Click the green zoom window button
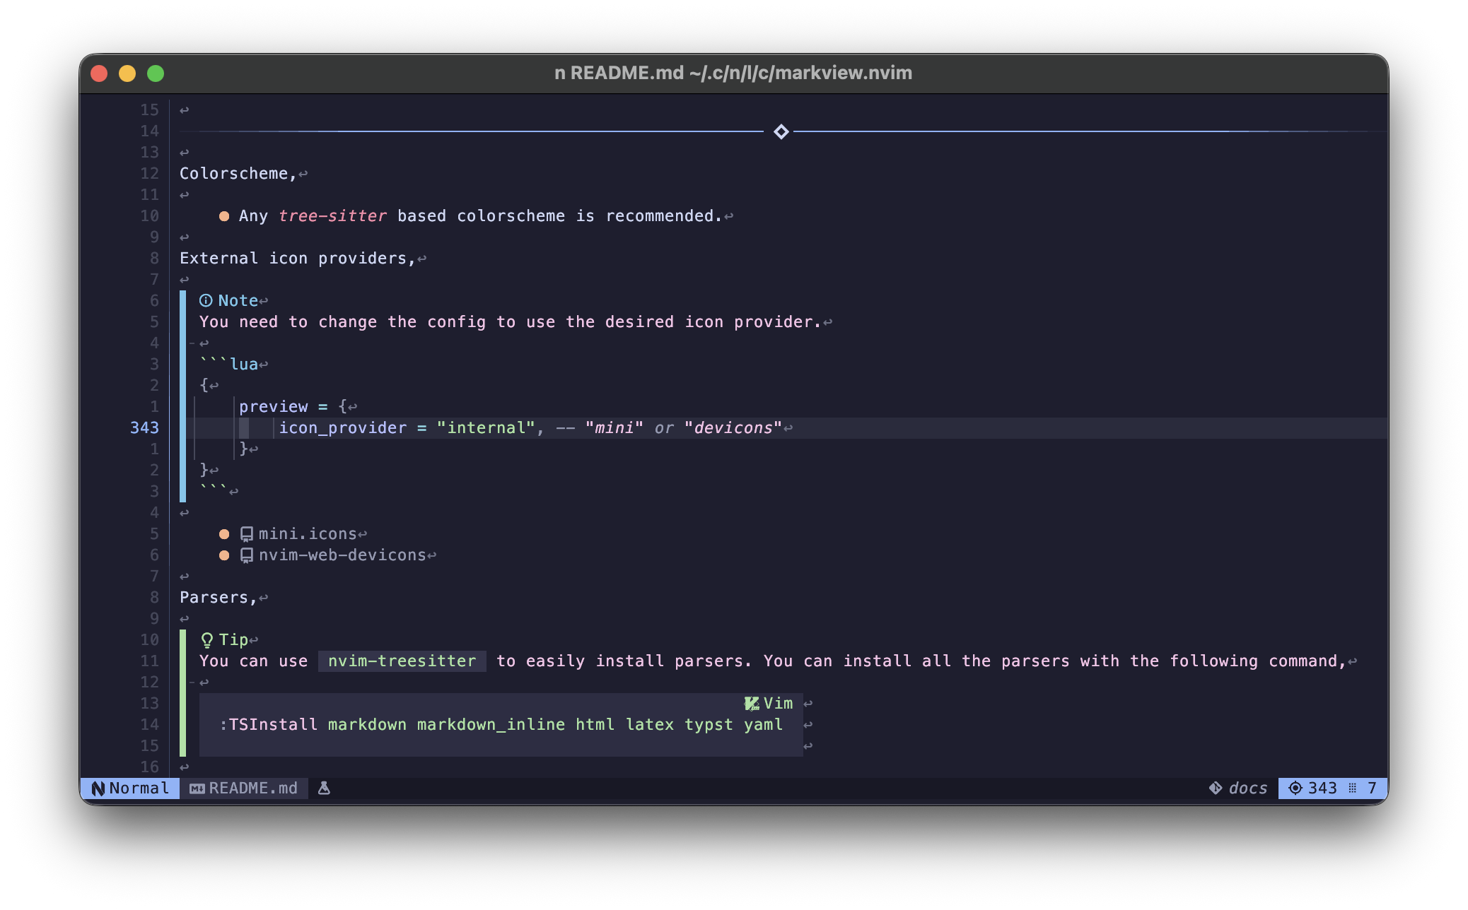The height and width of the screenshot is (910, 1468). click(156, 73)
